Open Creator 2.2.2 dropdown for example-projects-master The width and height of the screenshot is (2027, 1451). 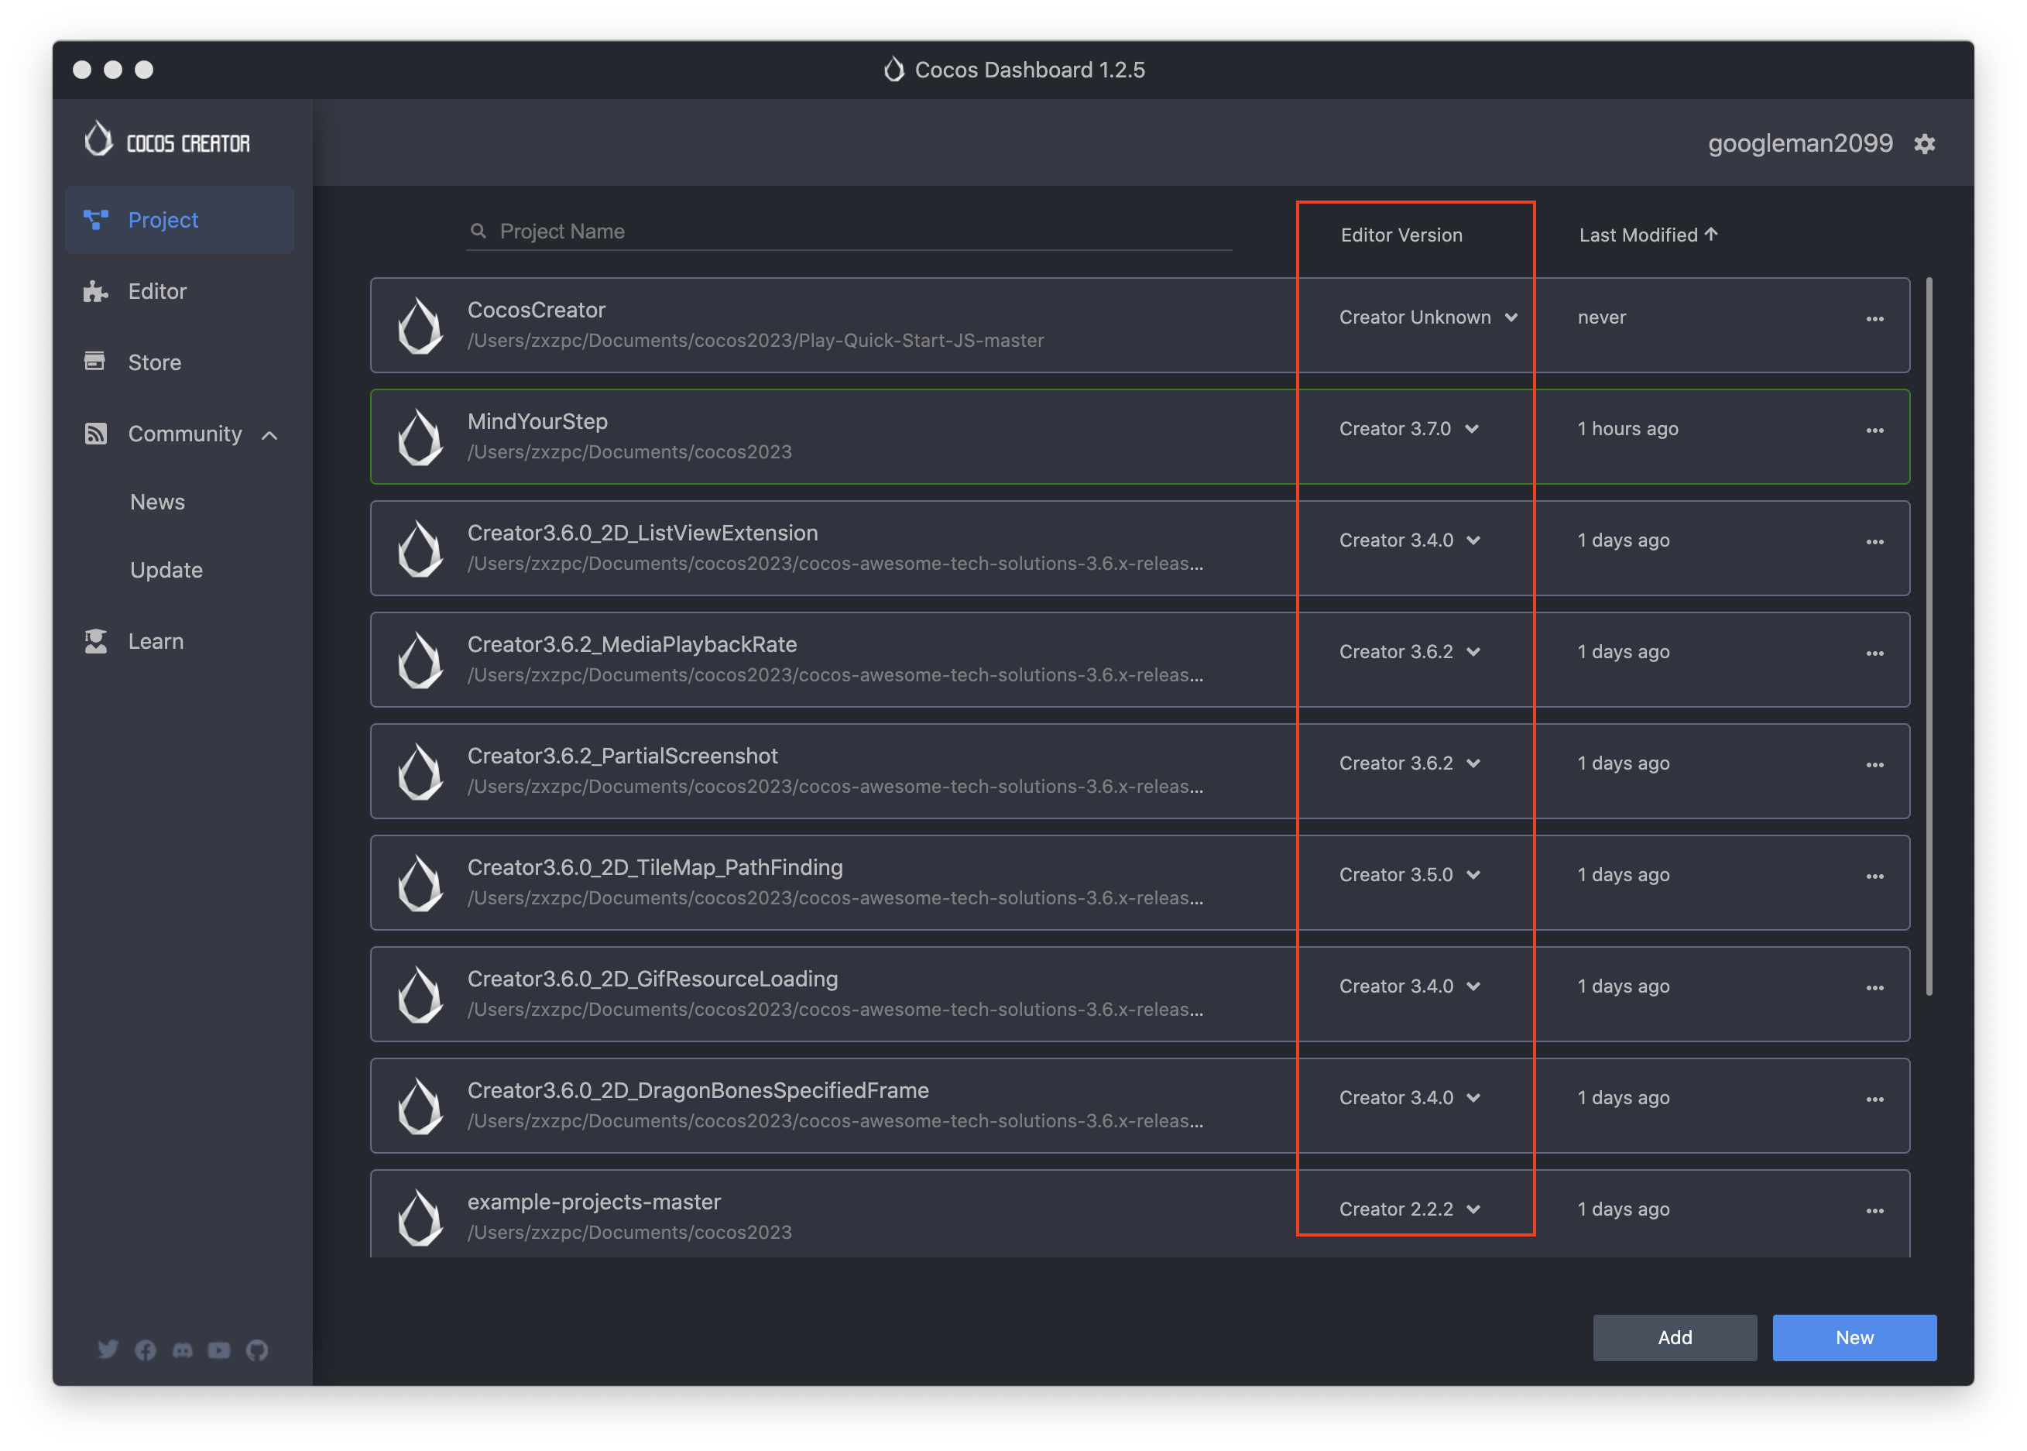[x=1410, y=1209]
